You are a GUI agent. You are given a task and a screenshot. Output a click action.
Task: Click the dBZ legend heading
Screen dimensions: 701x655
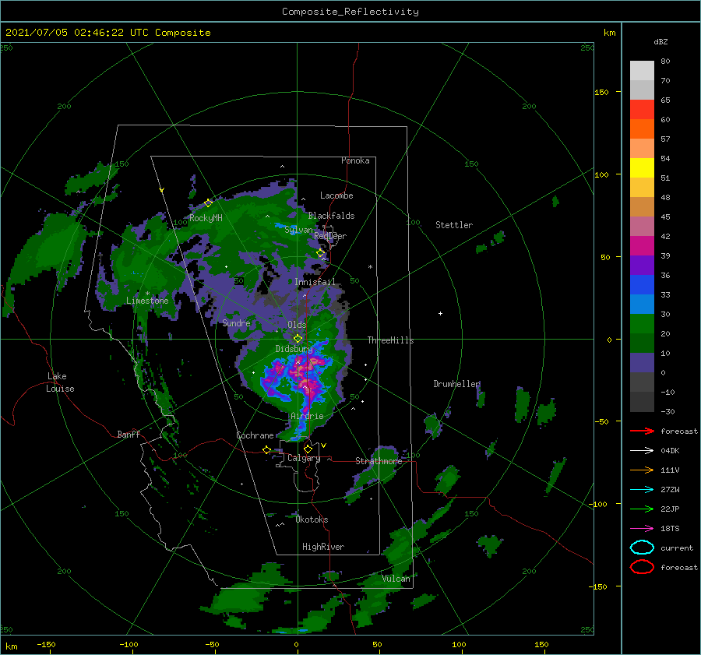(x=660, y=42)
